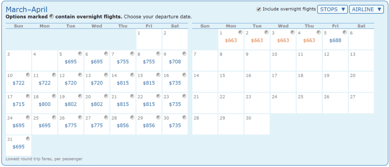Select the $720 fare on March 12
Viewport: 389px width, 167px height.
pyautogui.click(x=71, y=83)
